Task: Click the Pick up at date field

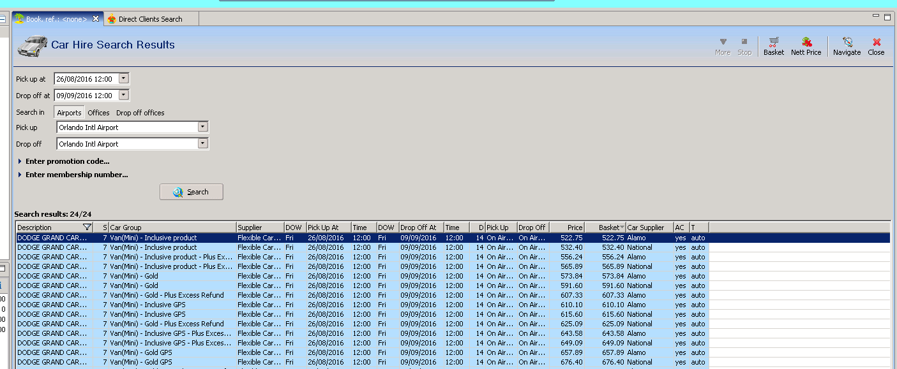Action: [87, 78]
